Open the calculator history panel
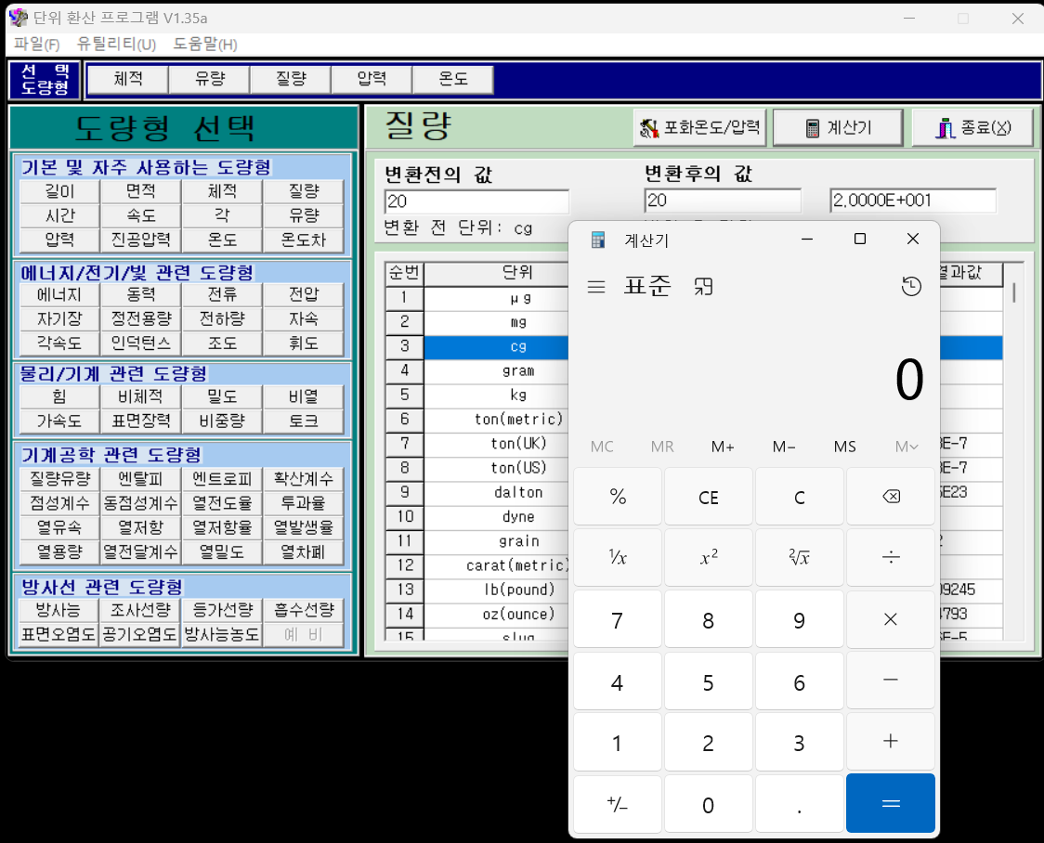This screenshot has height=843, width=1044. (x=911, y=286)
